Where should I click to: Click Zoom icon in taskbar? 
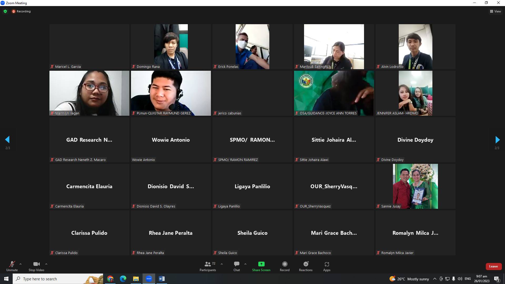point(149,279)
